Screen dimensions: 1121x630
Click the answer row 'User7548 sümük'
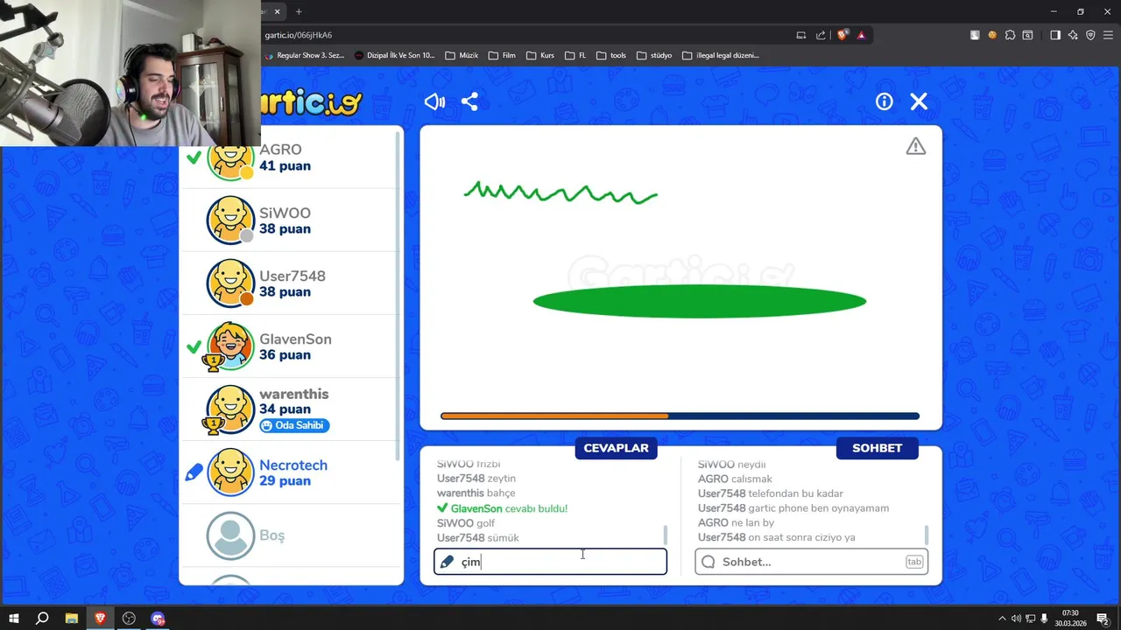coord(478,538)
